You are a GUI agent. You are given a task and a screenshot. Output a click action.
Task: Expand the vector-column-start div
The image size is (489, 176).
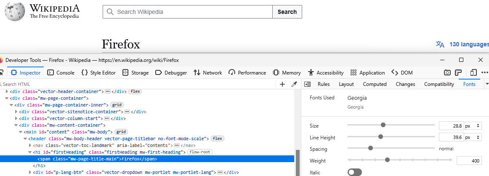[16, 119]
